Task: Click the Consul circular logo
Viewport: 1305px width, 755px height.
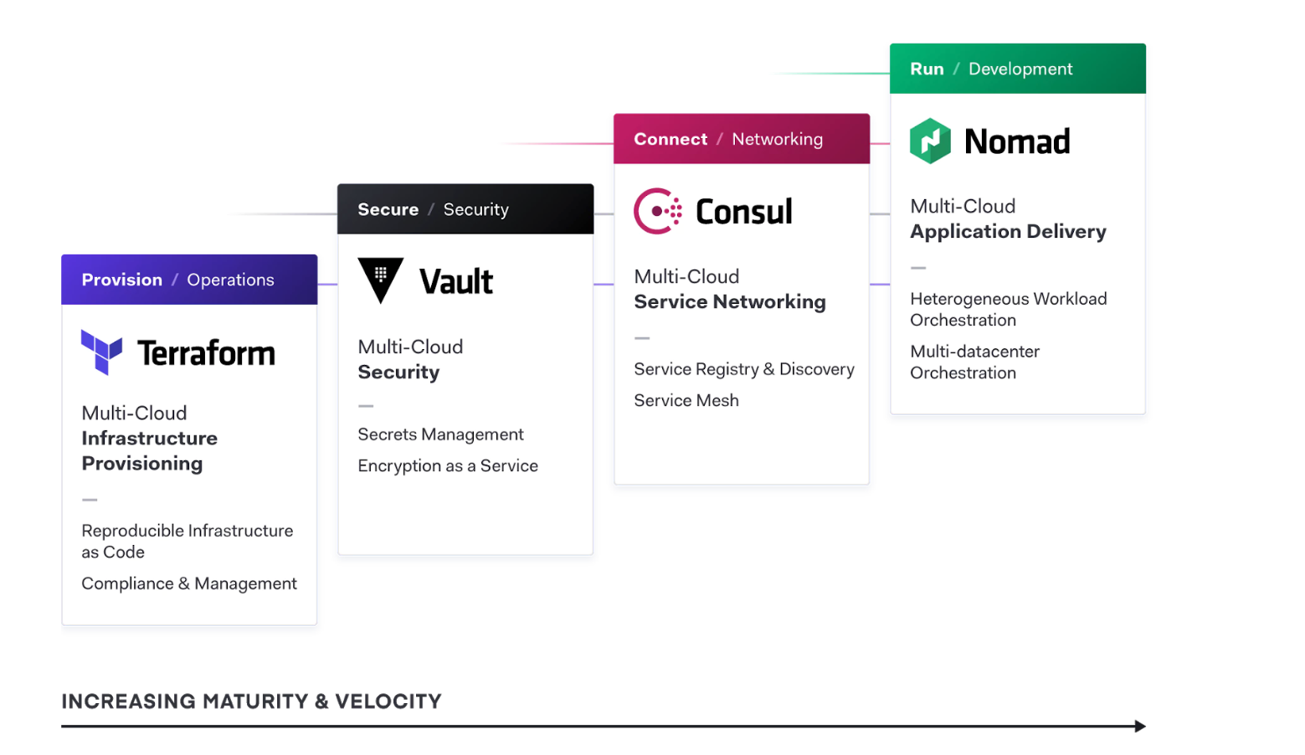Action: (x=658, y=211)
